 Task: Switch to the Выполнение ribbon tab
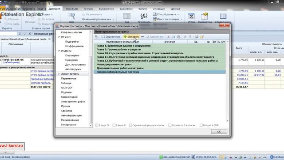tap(106, 9)
